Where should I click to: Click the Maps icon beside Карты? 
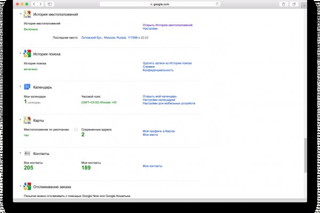coord(27,120)
